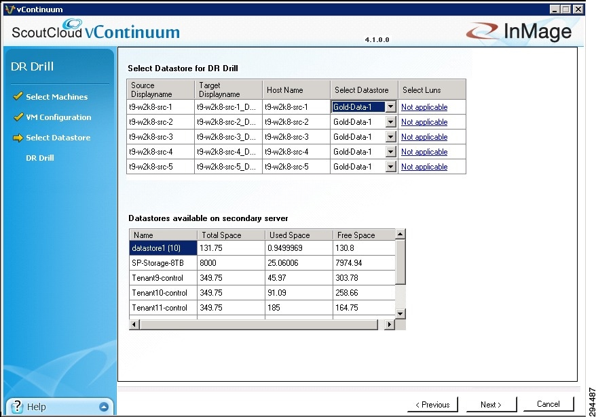Image resolution: width=596 pixels, height=417 pixels.
Task: Close the vContinuum window
Action: click(x=578, y=9)
